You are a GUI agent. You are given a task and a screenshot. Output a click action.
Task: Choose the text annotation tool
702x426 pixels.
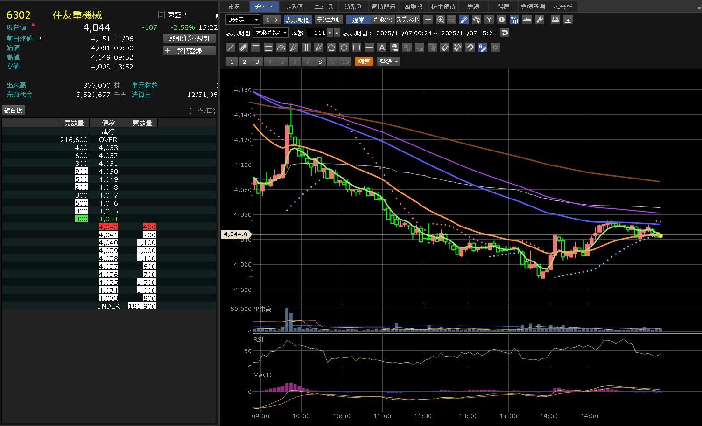tap(382, 48)
